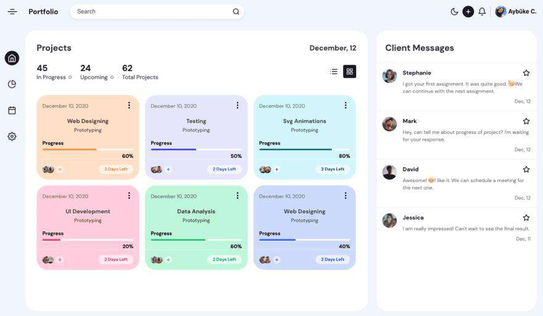
Task: Click the notification bell icon
Action: [482, 12]
